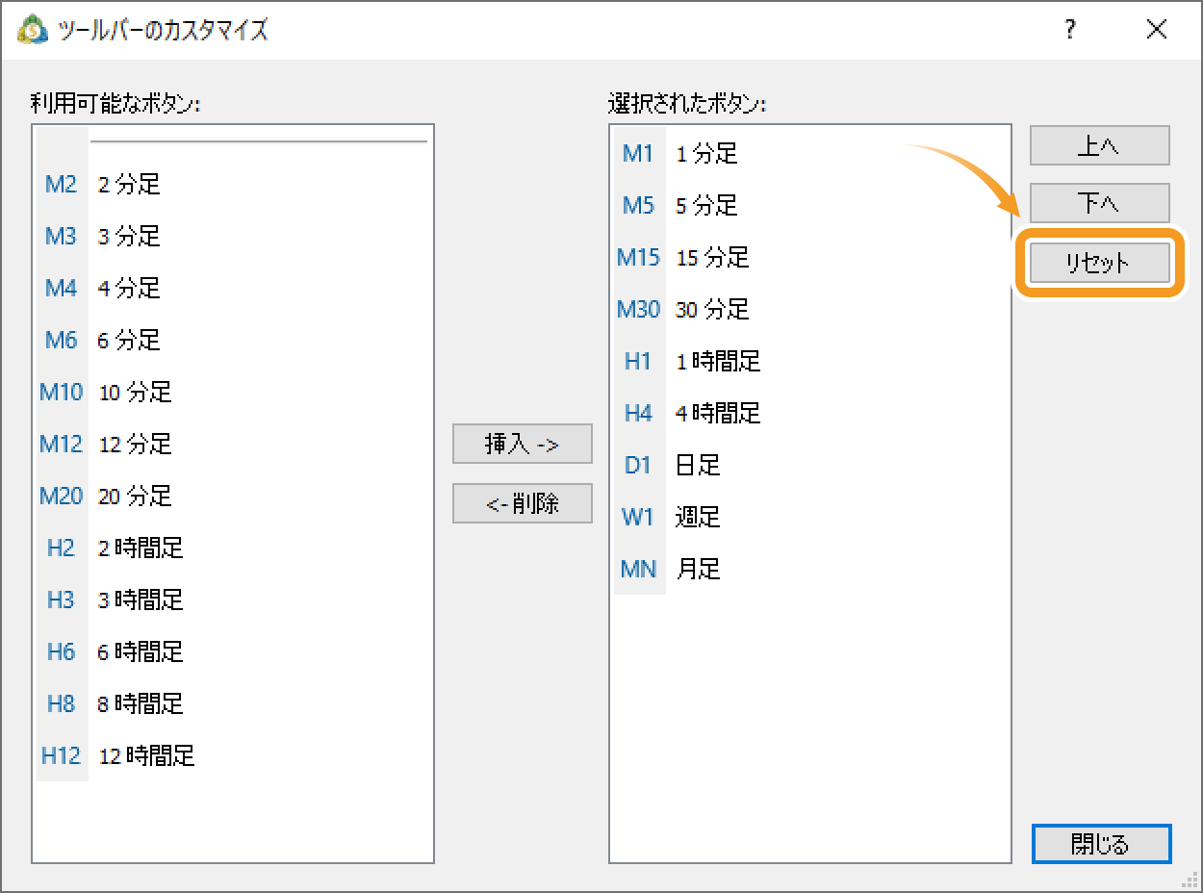This screenshot has height=893, width=1203.
Task: Select the '4 時間足' text in selected list
Action: pyautogui.click(x=718, y=414)
